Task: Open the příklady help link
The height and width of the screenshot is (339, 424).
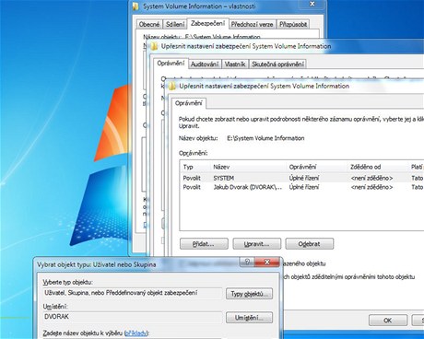Action: click(136, 333)
